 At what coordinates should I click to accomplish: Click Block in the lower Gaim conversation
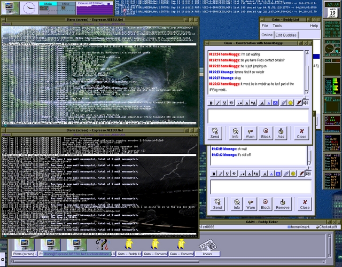coord(266,204)
